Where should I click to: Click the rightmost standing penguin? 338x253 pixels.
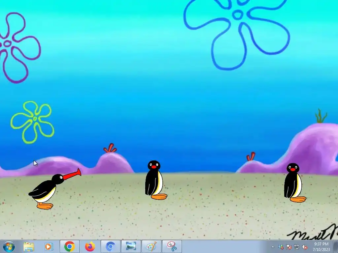coord(294,183)
